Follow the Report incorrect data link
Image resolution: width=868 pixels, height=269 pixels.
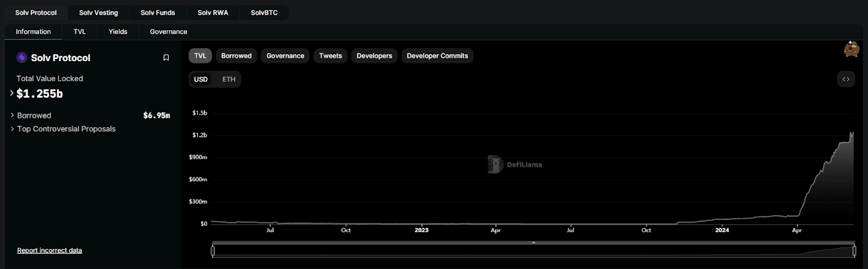[x=49, y=250]
